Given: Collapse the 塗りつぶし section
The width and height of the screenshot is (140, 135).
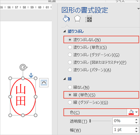Looking at the screenshot, I should [x=64, y=31].
